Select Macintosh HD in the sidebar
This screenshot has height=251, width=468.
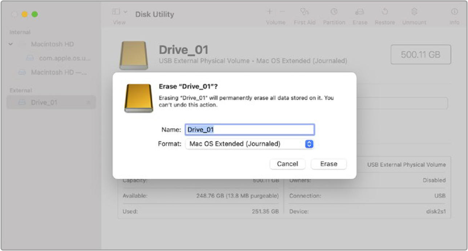click(52, 44)
